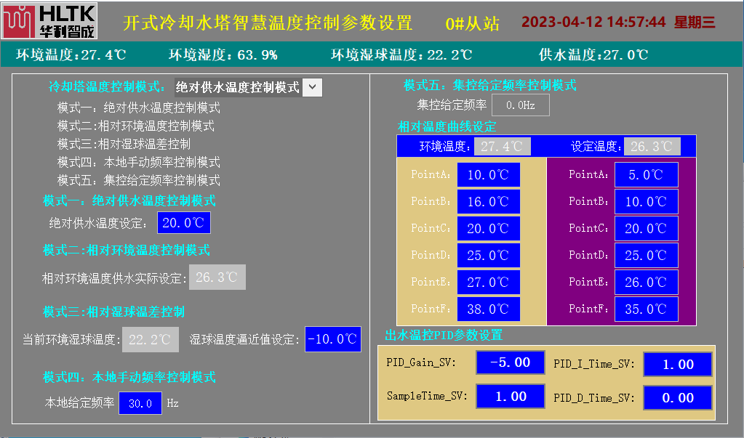Edit the PID_Gain_SV value -5.00

(510, 362)
